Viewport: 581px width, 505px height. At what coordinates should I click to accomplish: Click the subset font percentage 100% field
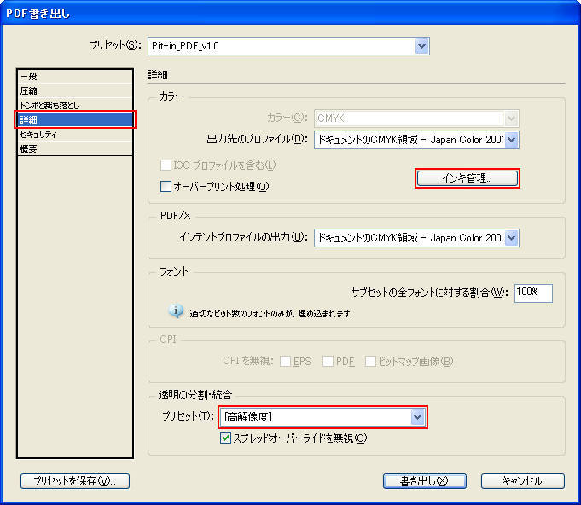coord(532,293)
